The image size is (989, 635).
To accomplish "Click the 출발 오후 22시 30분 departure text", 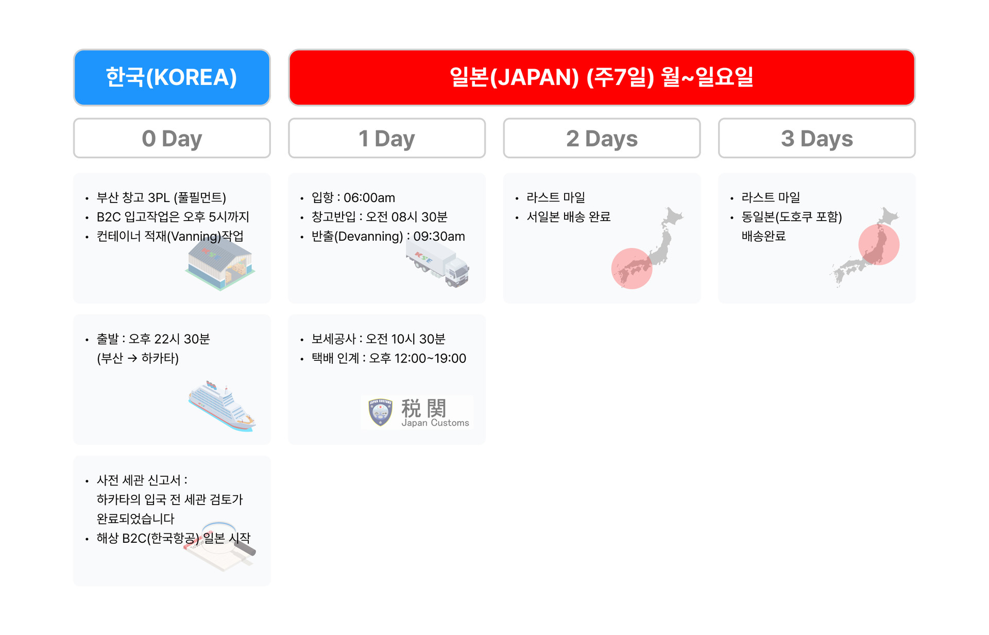I will (154, 339).
